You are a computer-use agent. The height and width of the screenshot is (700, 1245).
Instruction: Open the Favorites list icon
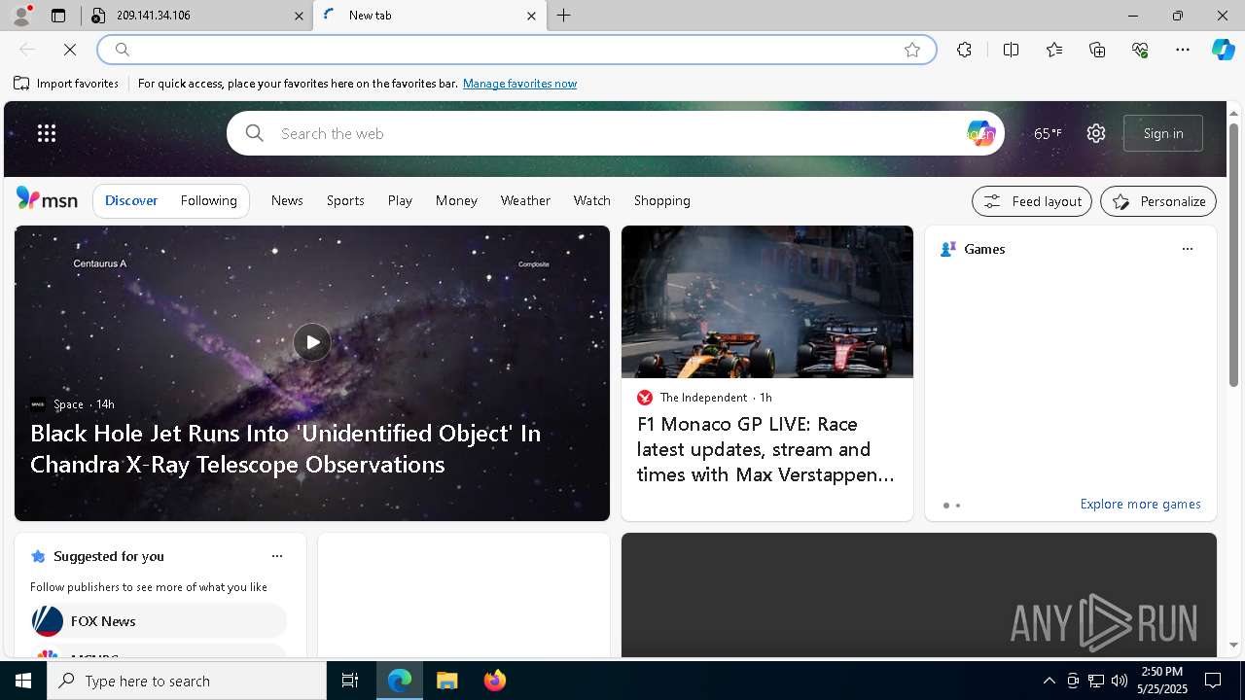point(1054,50)
